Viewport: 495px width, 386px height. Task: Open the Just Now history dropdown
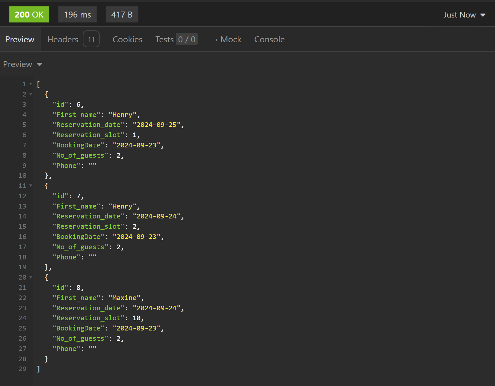click(x=464, y=15)
